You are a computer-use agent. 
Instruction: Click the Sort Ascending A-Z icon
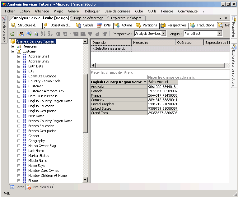pyautogui.click(x=43, y=34)
